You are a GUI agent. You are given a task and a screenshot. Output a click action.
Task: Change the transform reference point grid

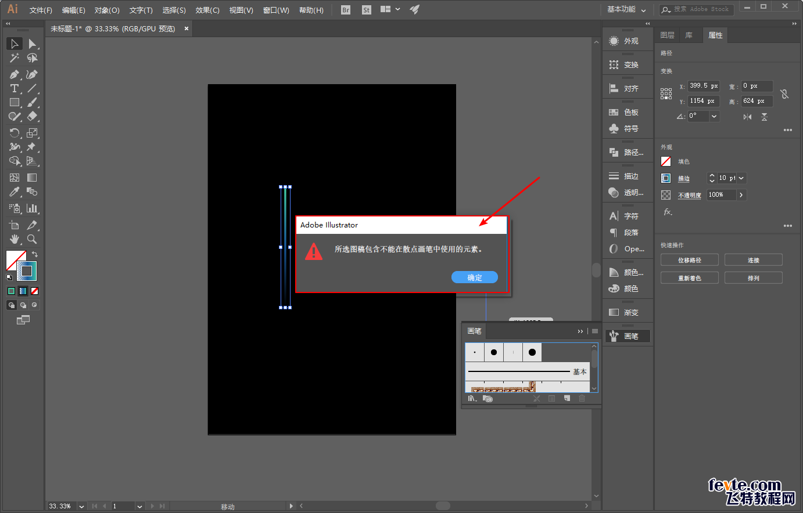(x=666, y=93)
